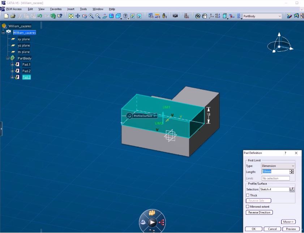The width and height of the screenshot is (304, 233).
Task: Click the Undo arrow icon
Action: [x=39, y=16]
